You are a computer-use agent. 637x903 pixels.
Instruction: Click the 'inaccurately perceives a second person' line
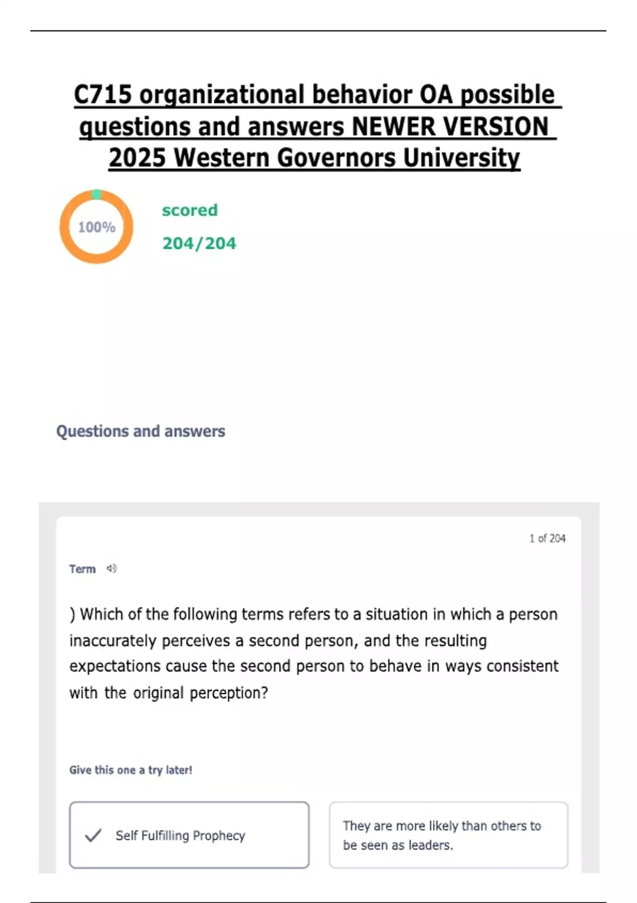[278, 641]
